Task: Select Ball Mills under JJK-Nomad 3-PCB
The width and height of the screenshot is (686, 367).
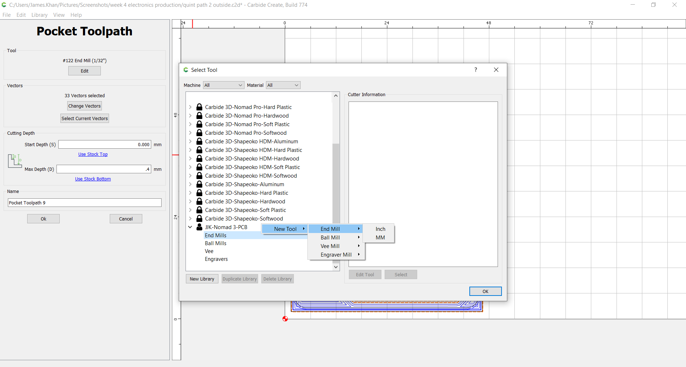Action: tap(216, 243)
